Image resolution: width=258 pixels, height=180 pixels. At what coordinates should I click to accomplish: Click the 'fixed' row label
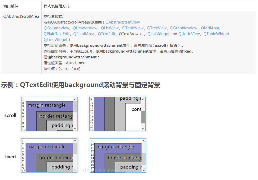click(x=10, y=157)
